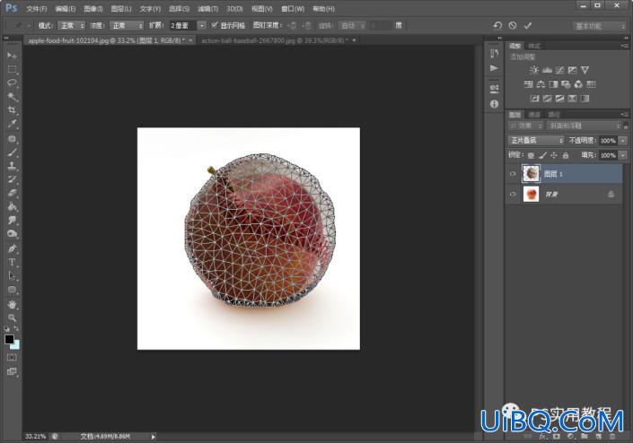Remove all pins reset button
633x443 pixels.
pyautogui.click(x=497, y=25)
